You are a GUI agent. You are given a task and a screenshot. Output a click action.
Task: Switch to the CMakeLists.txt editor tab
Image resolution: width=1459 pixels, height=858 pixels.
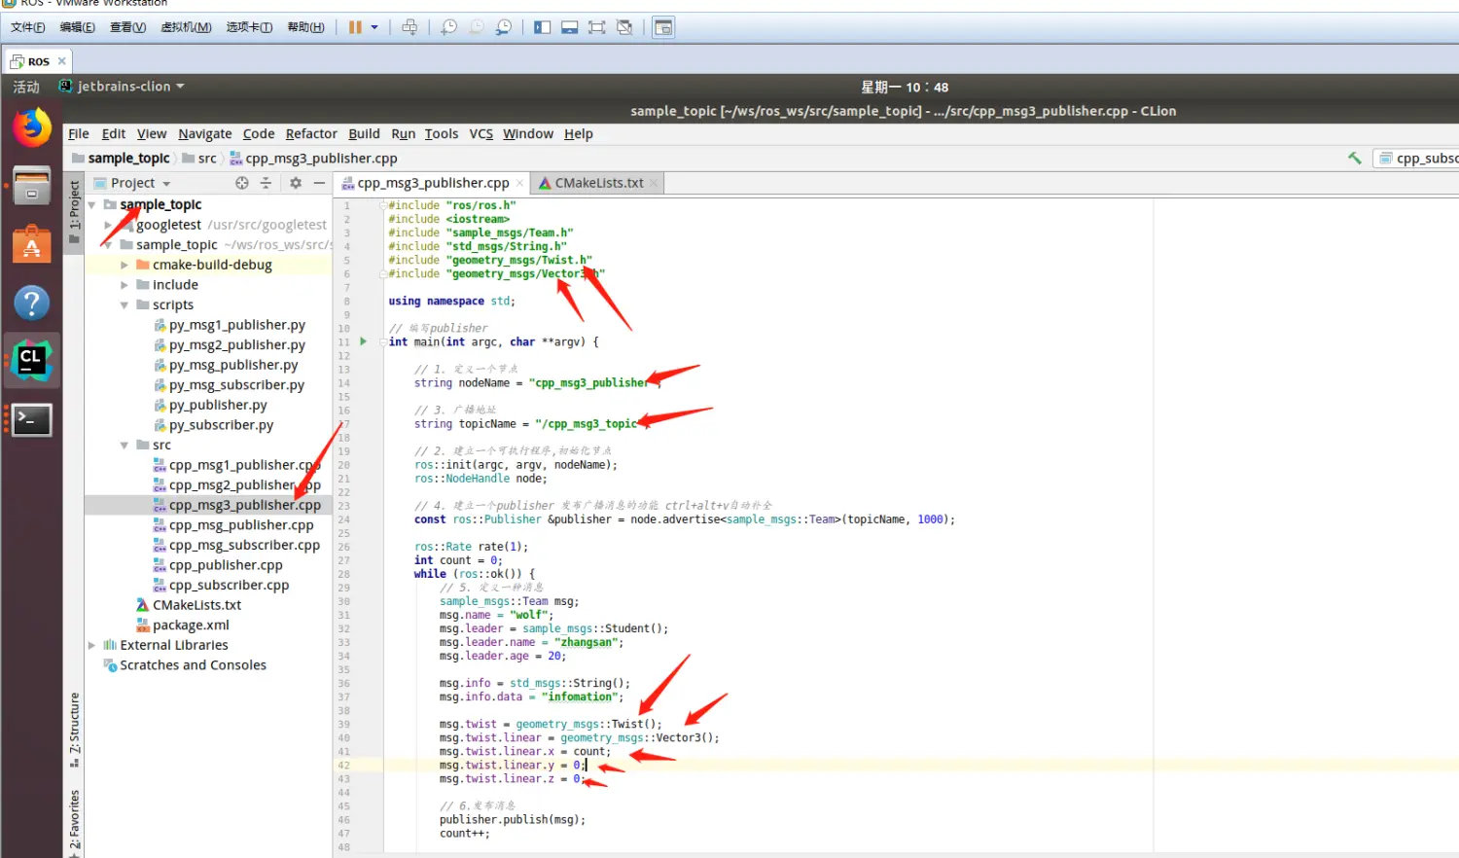599,183
